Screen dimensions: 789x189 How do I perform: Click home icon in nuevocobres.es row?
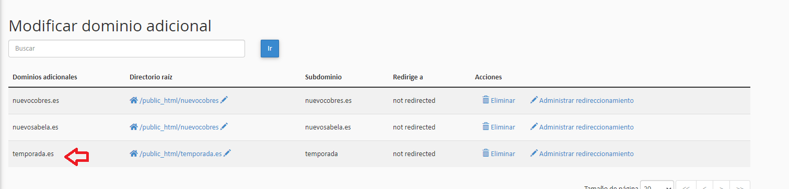[134, 100]
